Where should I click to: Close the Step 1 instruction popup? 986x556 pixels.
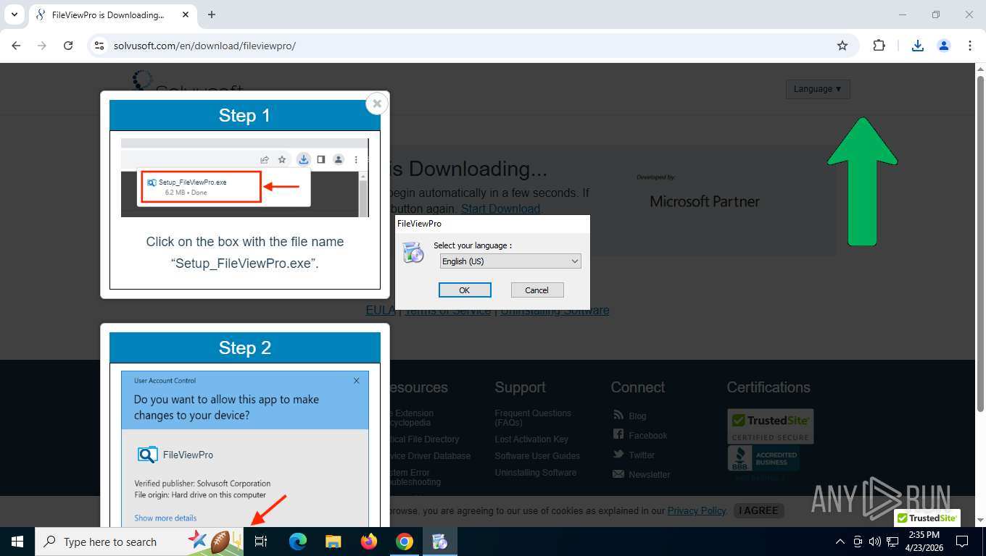point(377,104)
